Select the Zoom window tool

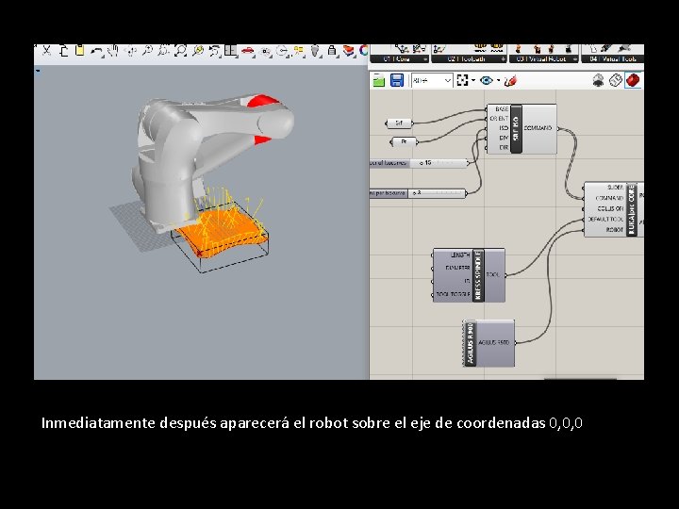pyautogui.click(x=163, y=51)
